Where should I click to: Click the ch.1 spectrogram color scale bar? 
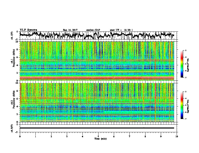click(x=182, y=64)
